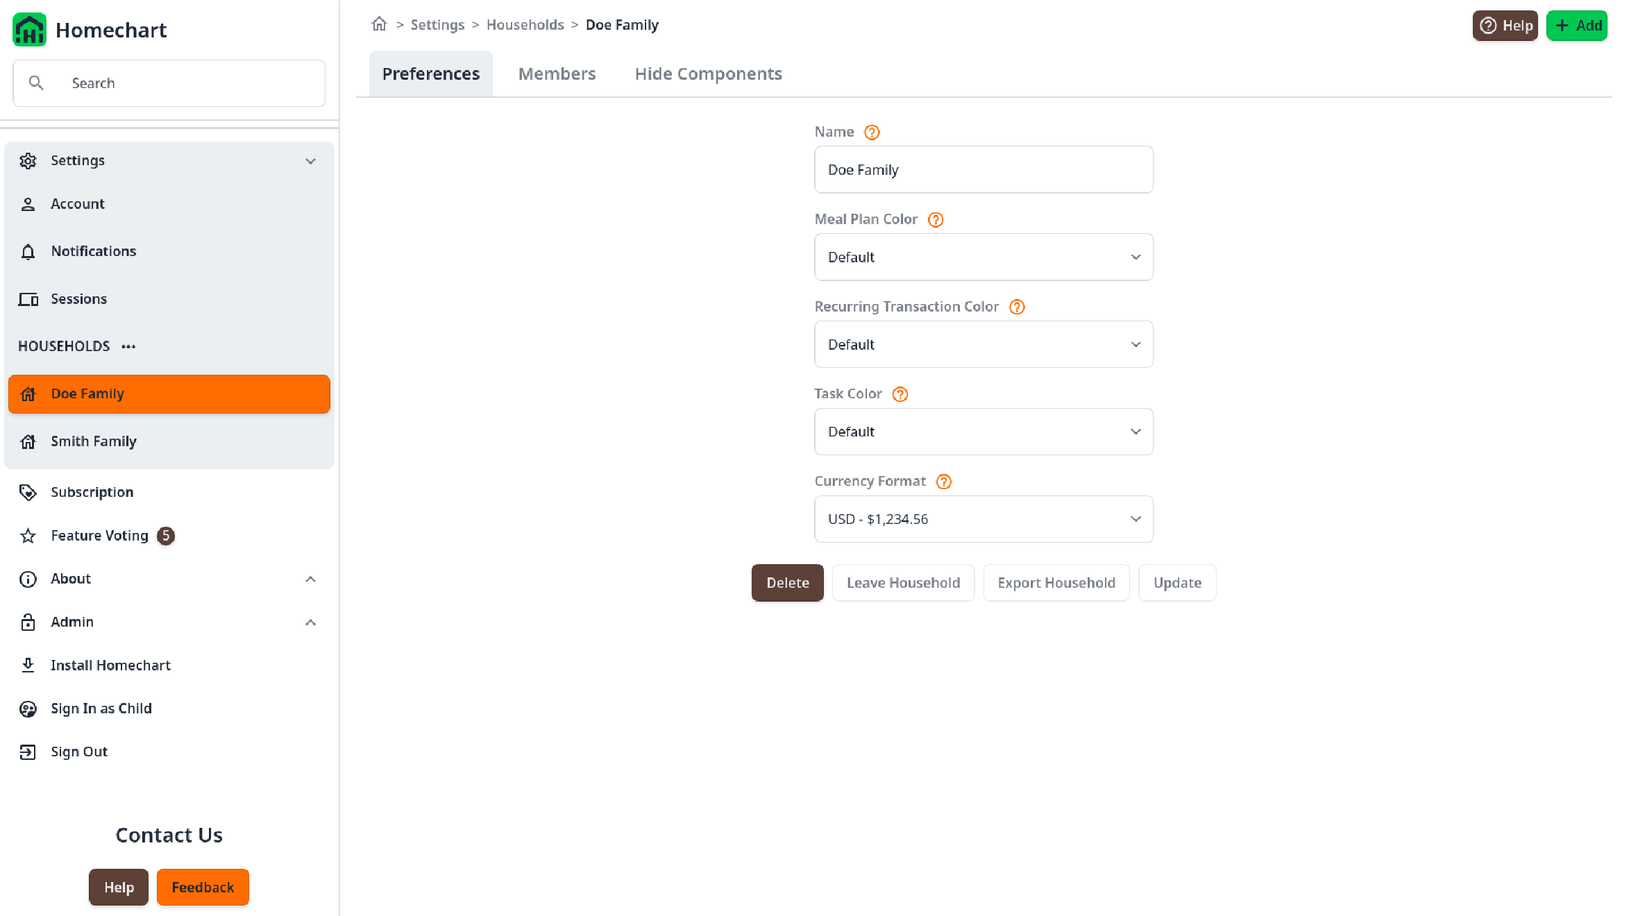Switch to the Members tab
Viewport: 1629px width, 916px height.
click(x=557, y=73)
